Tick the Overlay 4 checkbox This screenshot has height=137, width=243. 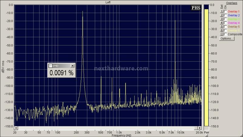(x=225, y=23)
